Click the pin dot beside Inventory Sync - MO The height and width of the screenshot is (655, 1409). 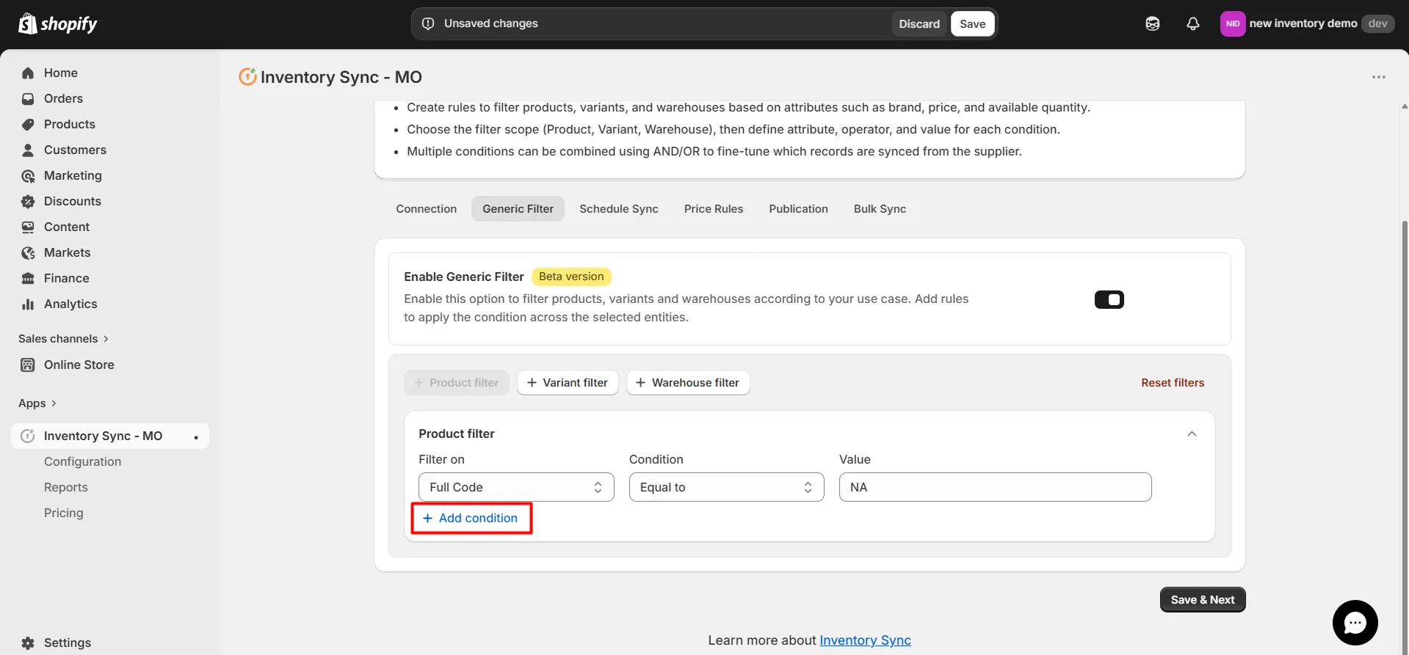click(196, 437)
